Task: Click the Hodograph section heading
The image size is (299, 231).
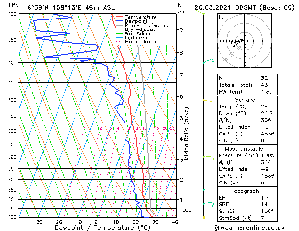Action: 245,191
